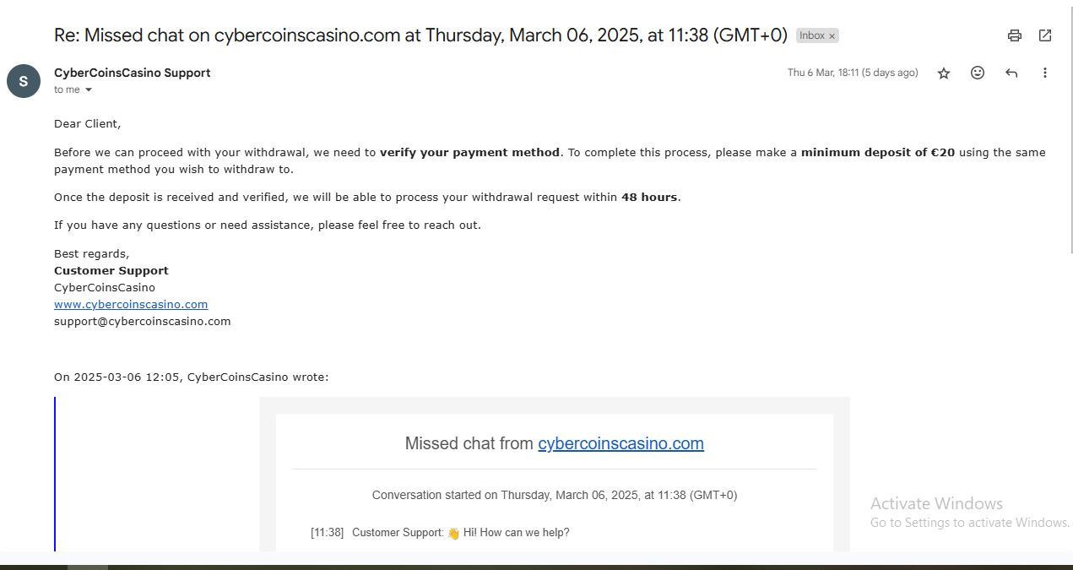Viewport: 1073px width, 570px height.
Task: Add an emoji reaction to the message
Action: click(978, 73)
